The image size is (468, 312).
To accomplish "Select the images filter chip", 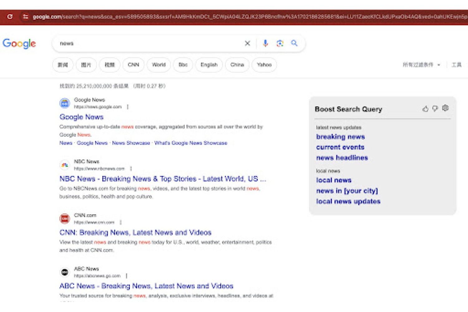I will (x=86, y=65).
